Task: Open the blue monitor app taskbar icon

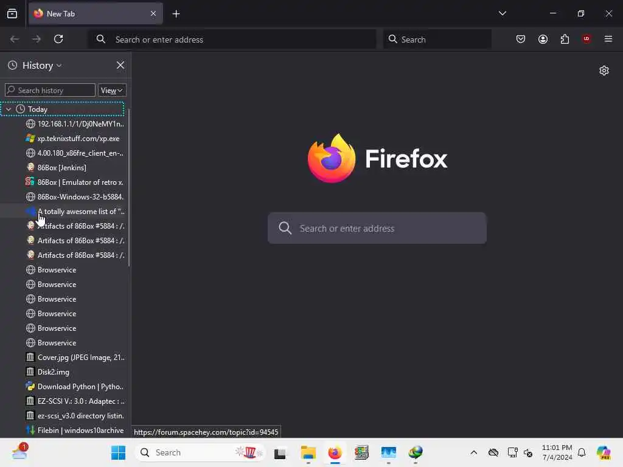Action: coord(388,452)
